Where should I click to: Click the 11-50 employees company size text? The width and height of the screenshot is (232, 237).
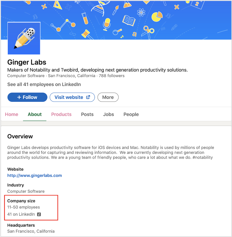(x=24, y=207)
